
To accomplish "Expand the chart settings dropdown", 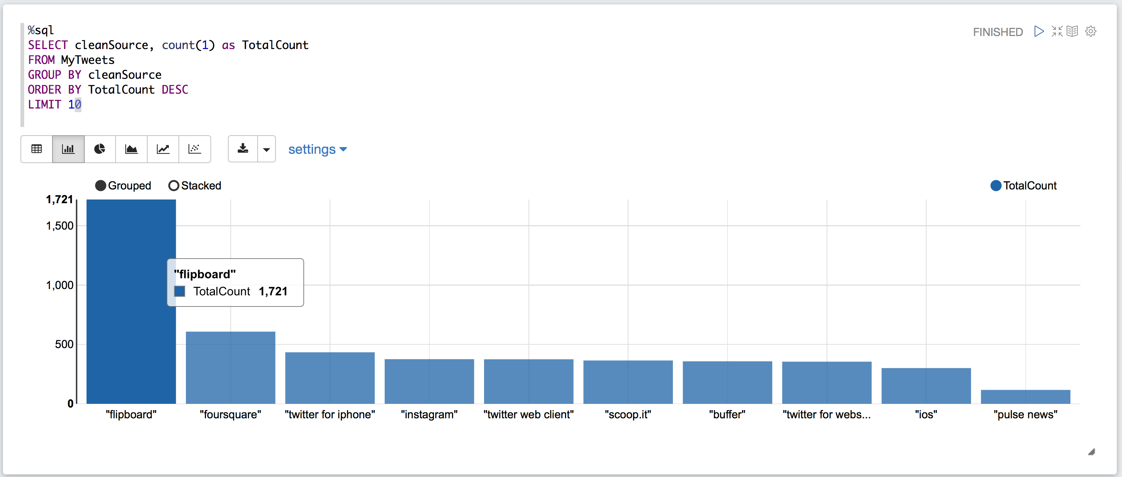I will click(x=317, y=149).
